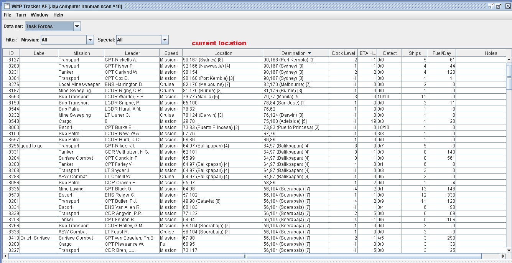Click the 'Dutch Surface' label cell
Screen dimensions: 512x263
pyautogui.click(x=39, y=238)
